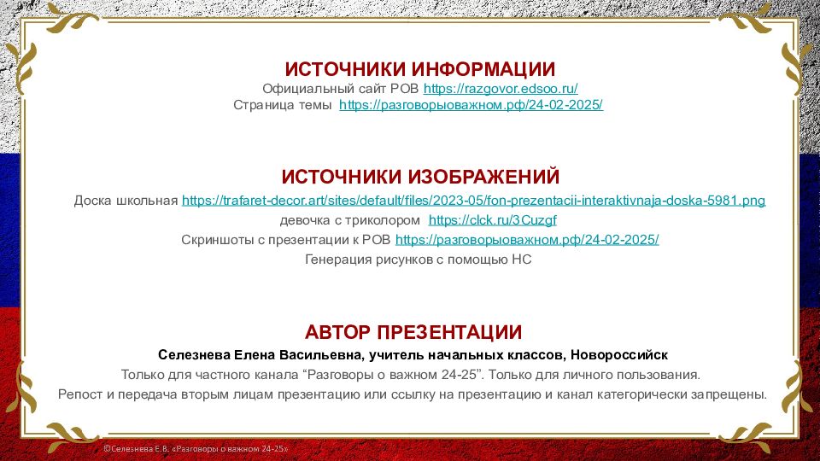Click the heading АВТОР ПРЕЗЕНТАЦИИ
The image size is (820, 461).
tap(413, 332)
